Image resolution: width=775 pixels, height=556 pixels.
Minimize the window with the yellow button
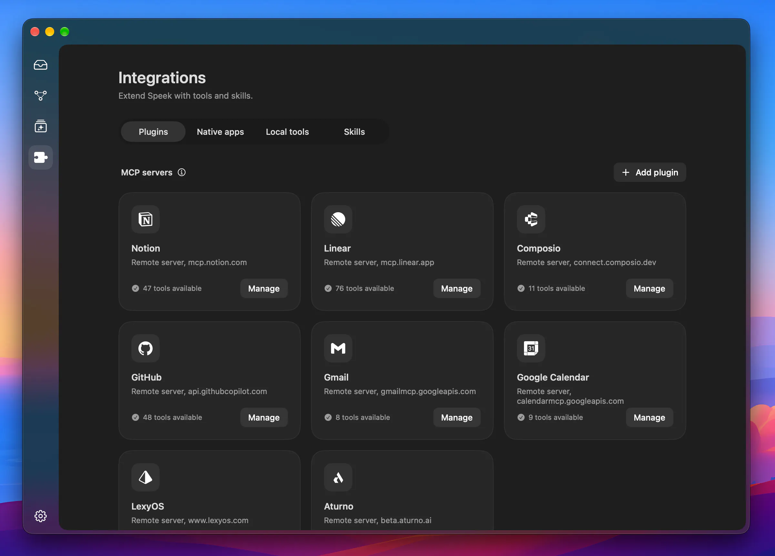(x=50, y=32)
